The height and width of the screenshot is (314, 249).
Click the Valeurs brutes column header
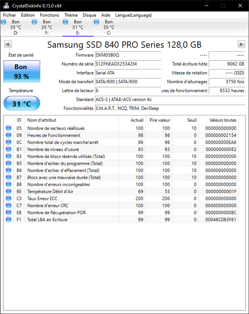(x=218, y=120)
